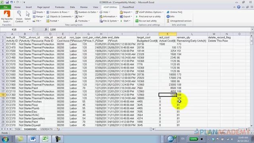The width and height of the screenshot is (254, 143).
Task: Switch to the Insert tab
Action: click(x=29, y=7)
